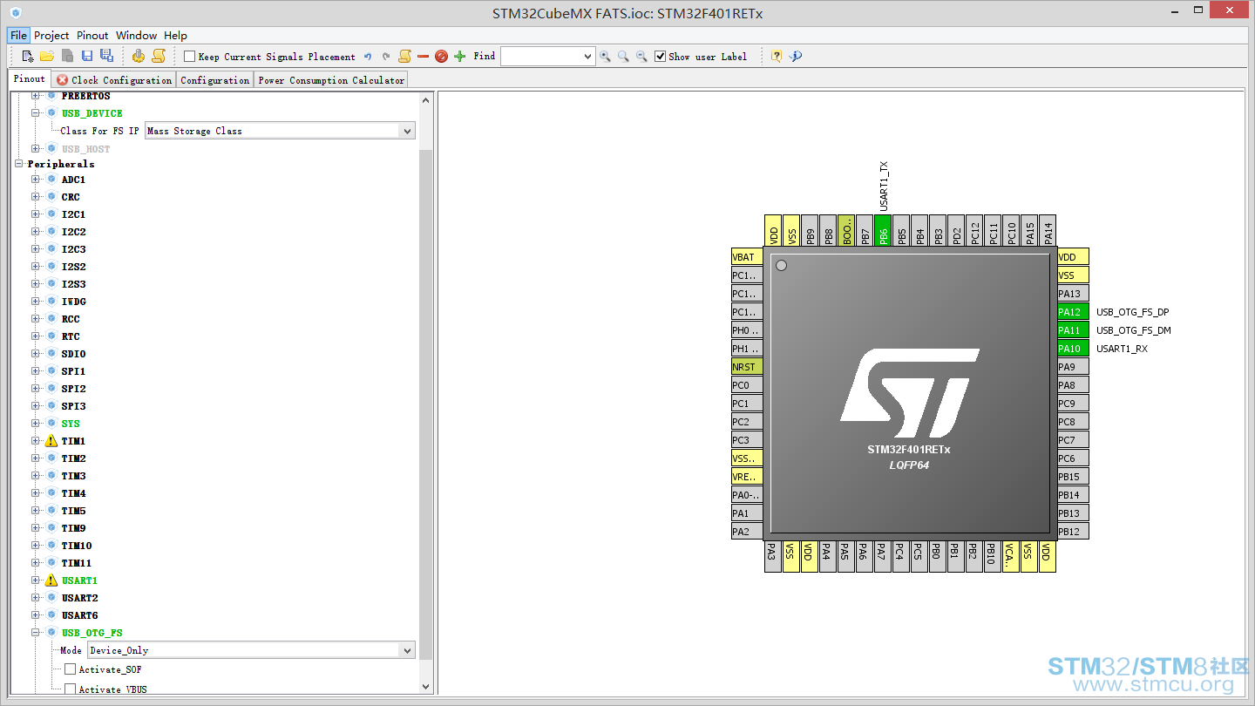Click the PA13 pin on chip
1255x706 pixels.
[x=1073, y=294]
